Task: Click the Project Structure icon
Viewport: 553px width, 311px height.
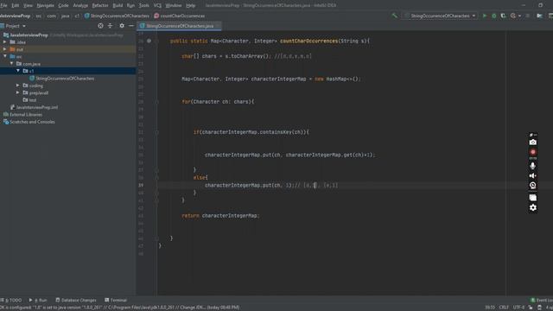Action: click(539, 16)
